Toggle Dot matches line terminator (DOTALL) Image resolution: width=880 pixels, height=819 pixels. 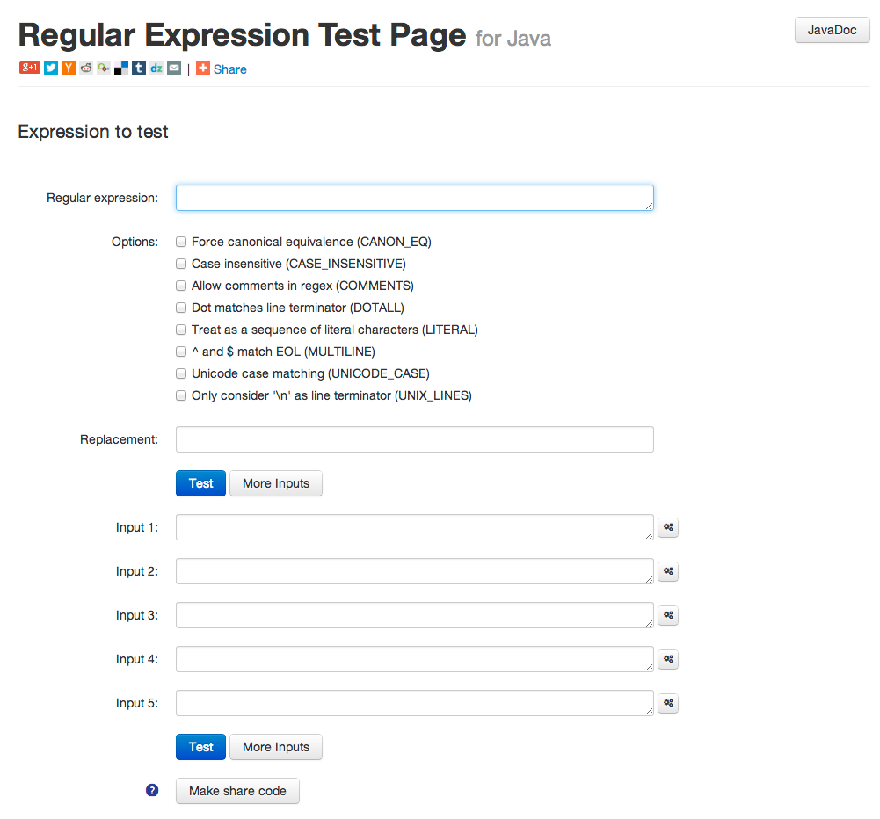coord(181,308)
